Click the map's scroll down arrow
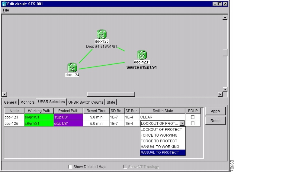This screenshot has height=181, width=299. pos(225,89)
